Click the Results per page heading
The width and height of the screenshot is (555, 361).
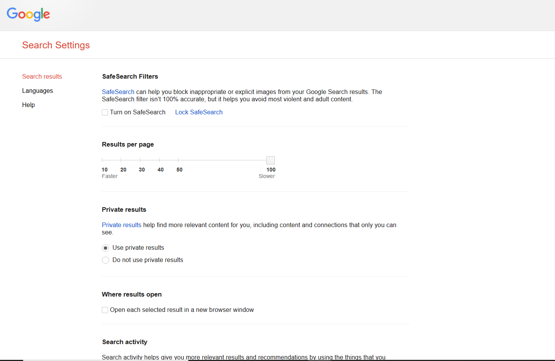coord(128,144)
